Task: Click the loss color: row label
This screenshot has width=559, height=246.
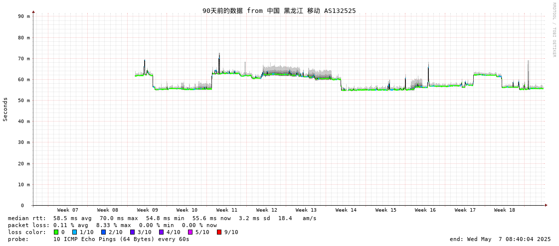Action: 27,232
